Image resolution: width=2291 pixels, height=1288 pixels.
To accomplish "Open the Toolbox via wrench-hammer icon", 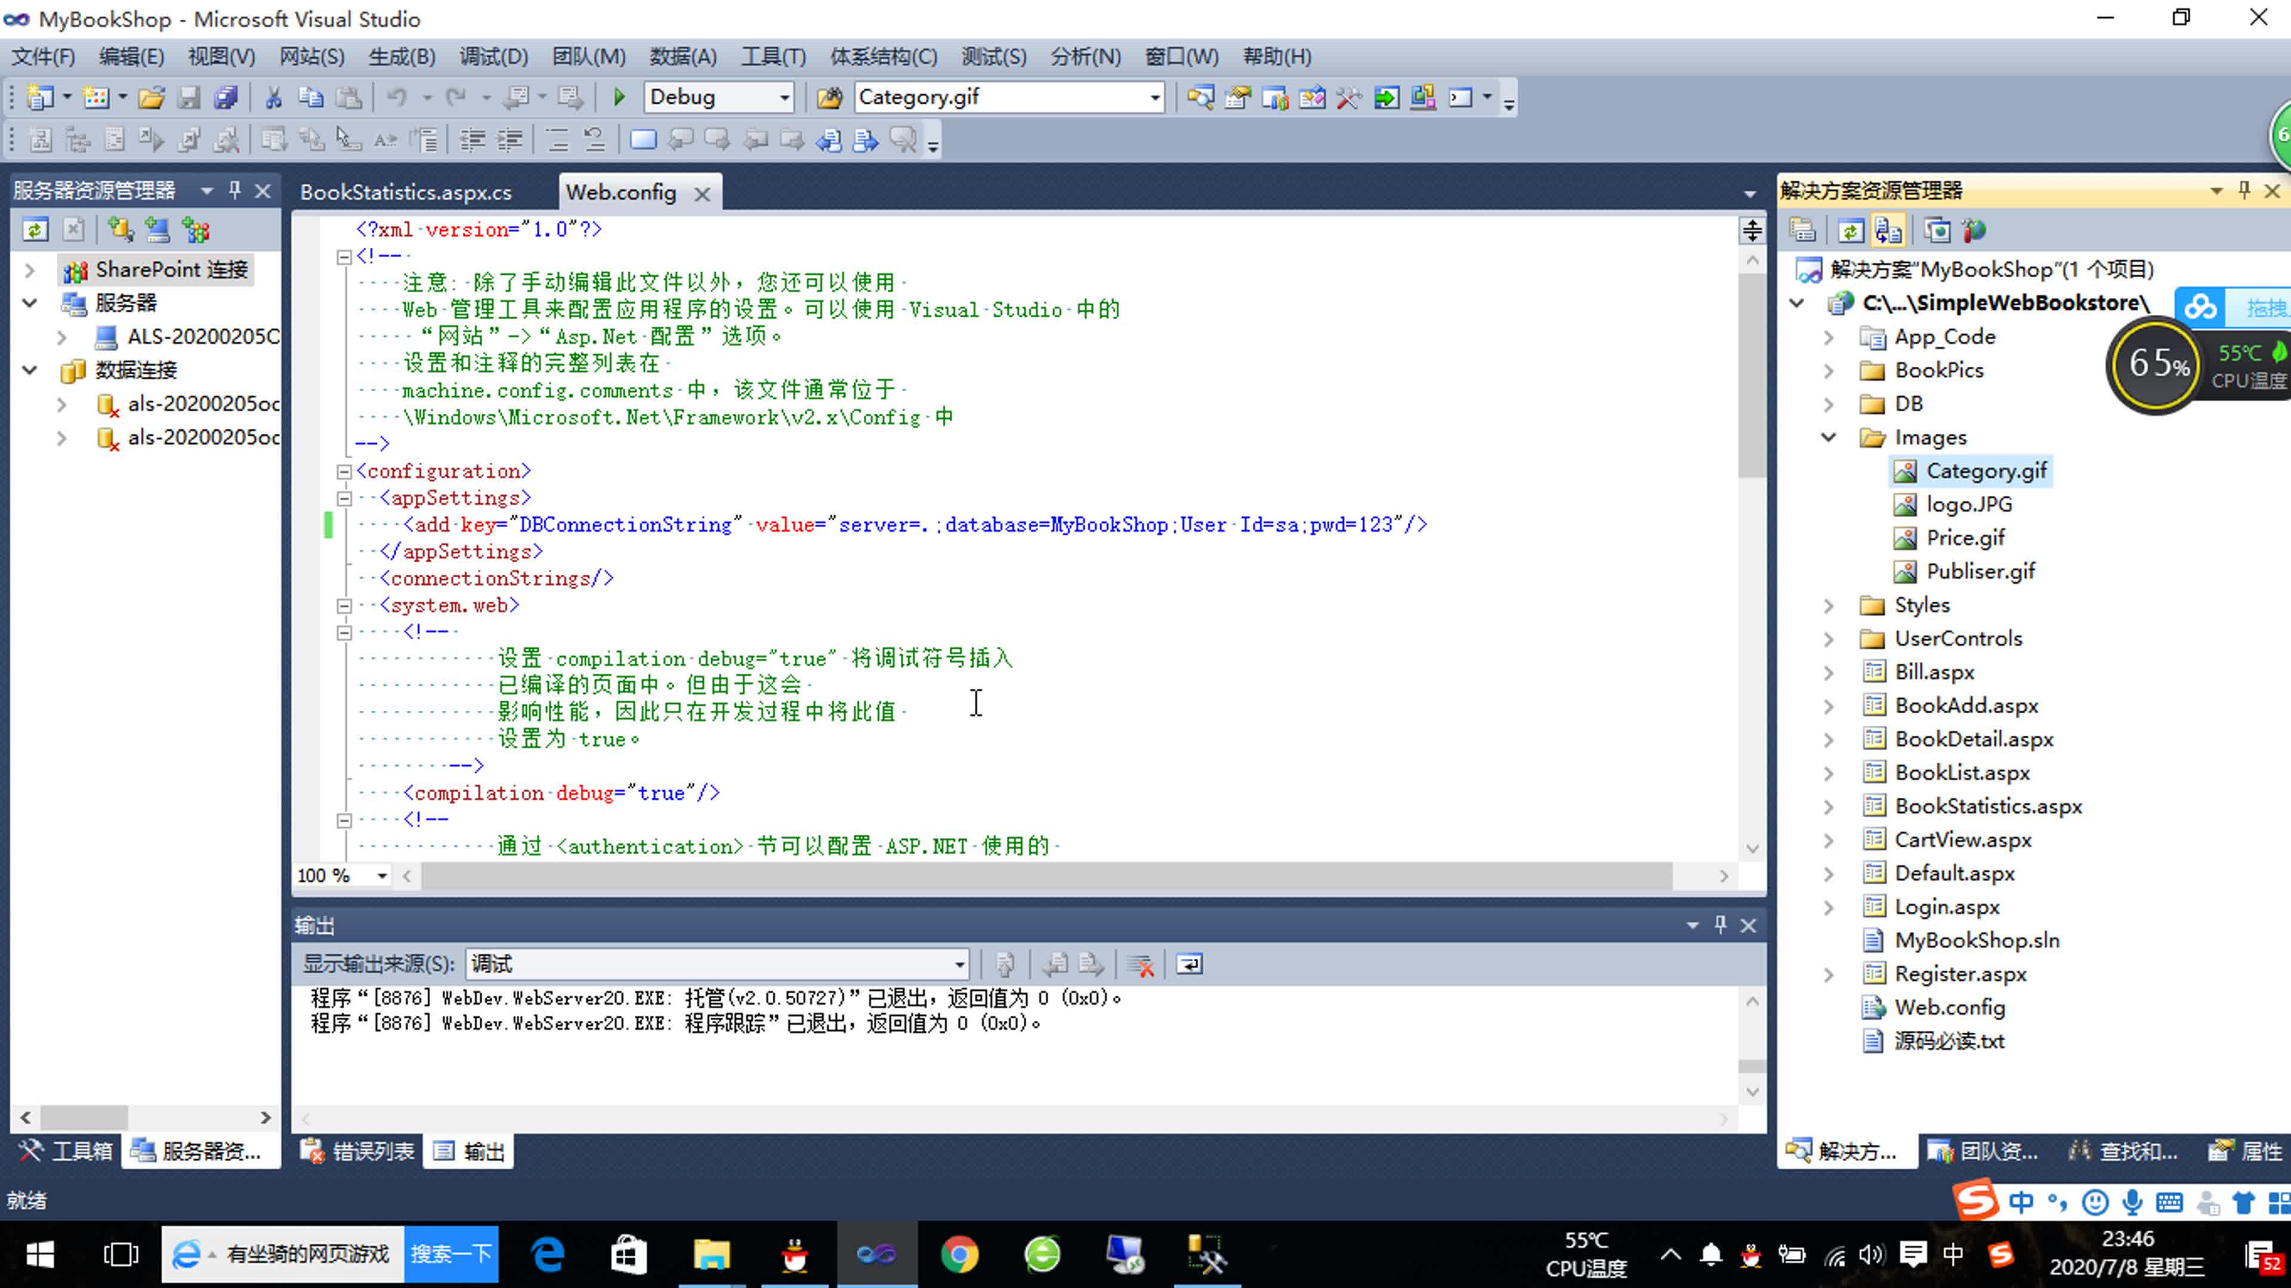I will 1348,97.
